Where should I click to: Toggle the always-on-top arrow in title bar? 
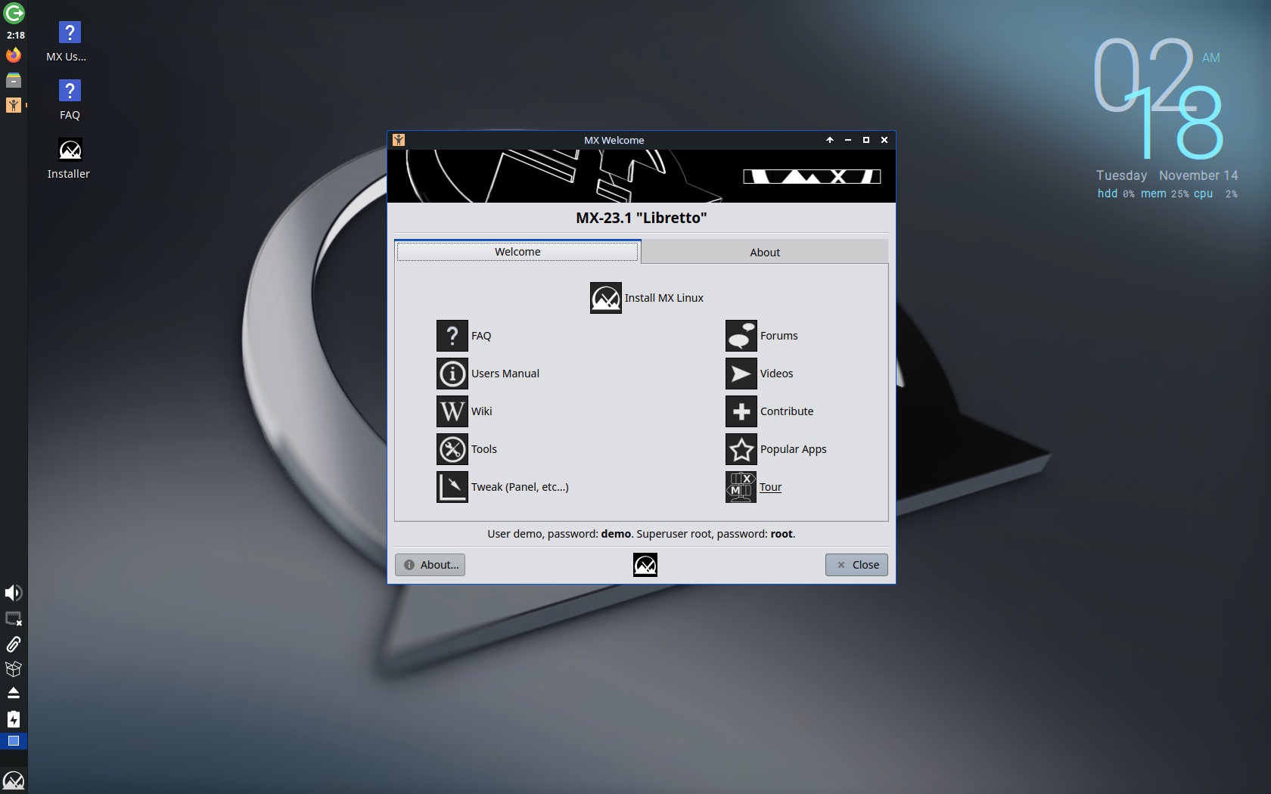coord(830,140)
